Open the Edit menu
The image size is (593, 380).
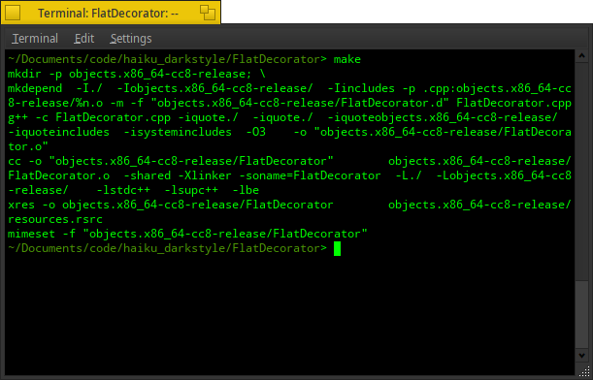(x=84, y=39)
